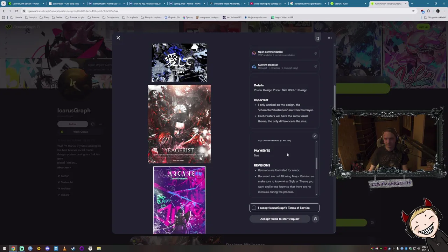Image resolution: width=448 pixels, height=252 pixels.
Task: Show info for Open communication
Action: pyautogui.click(x=315, y=54)
